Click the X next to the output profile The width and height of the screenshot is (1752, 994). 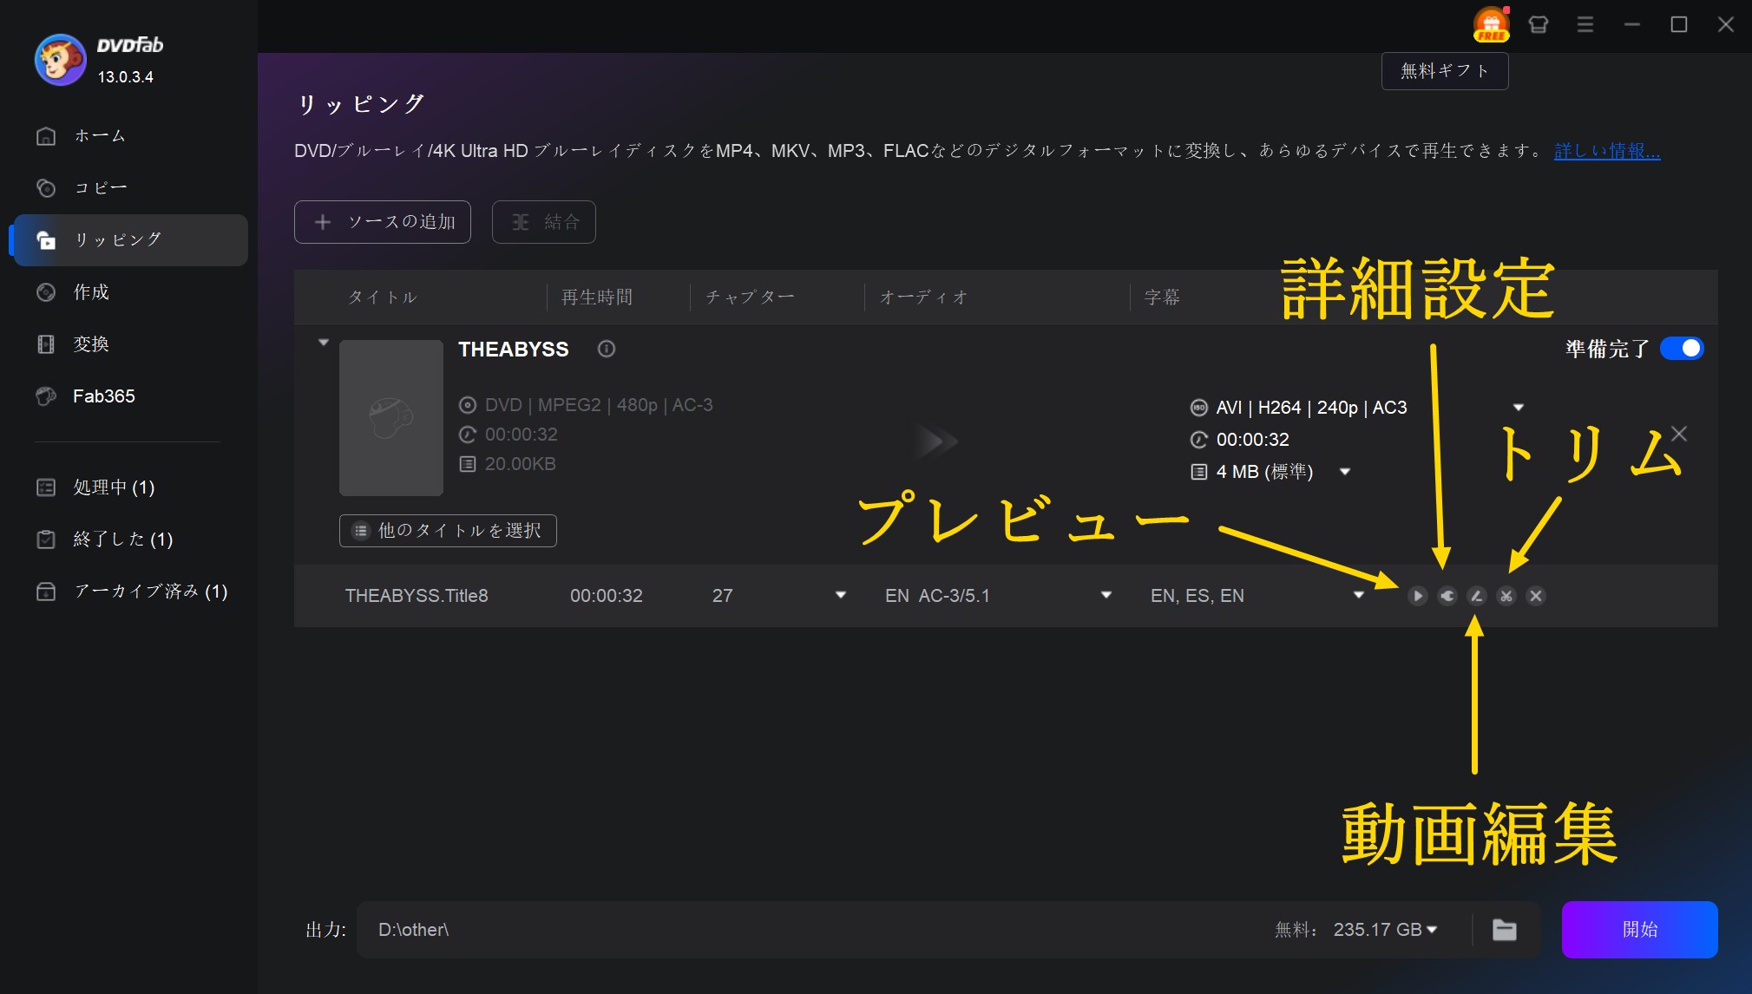1679,434
